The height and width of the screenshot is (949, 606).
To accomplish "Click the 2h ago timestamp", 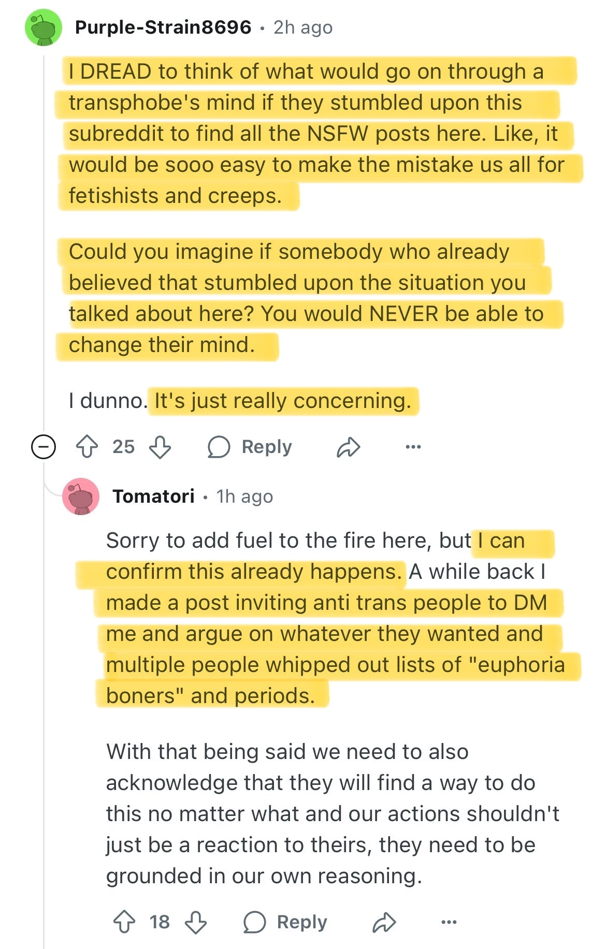I will click(303, 27).
